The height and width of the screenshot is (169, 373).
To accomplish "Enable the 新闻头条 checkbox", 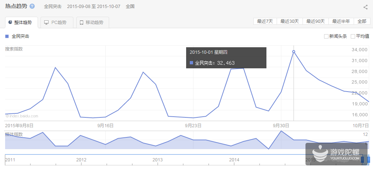I will (326, 36).
